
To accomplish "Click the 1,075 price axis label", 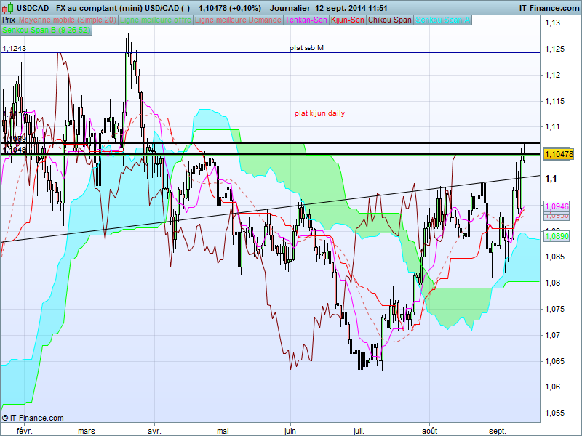I will 554,309.
